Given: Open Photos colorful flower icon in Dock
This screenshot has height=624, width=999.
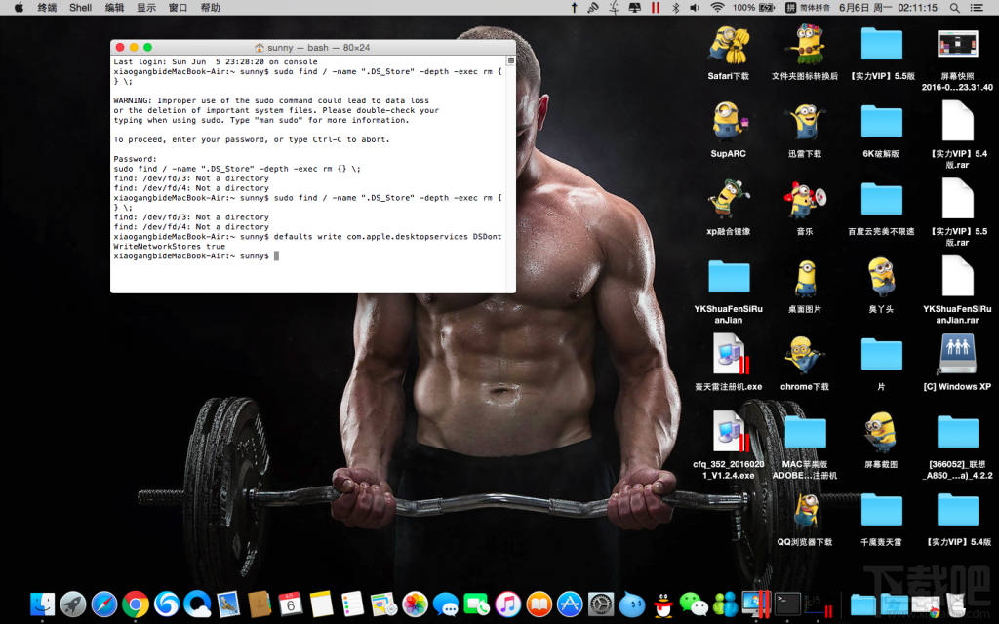Looking at the screenshot, I should pyautogui.click(x=415, y=604).
